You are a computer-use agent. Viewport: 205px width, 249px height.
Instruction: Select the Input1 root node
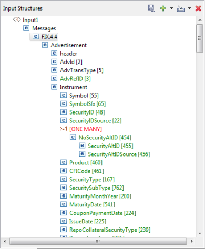(30, 20)
